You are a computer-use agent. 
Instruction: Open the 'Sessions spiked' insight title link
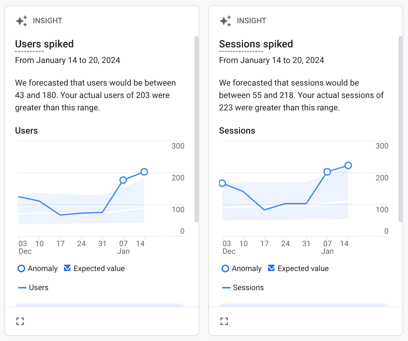coord(256,44)
